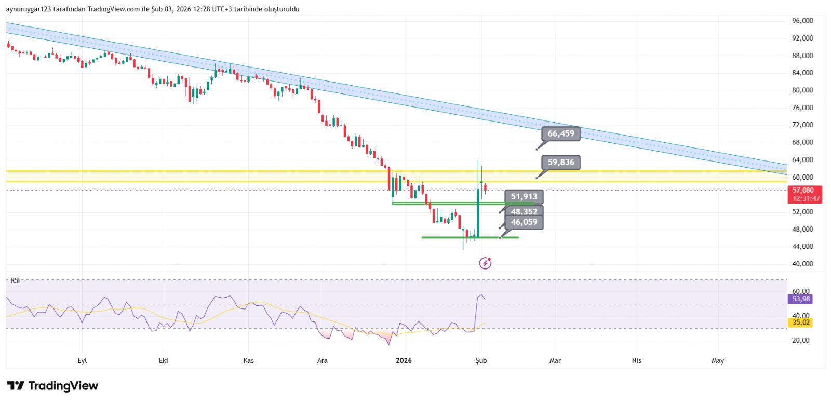The image size is (831, 403).
Task: Click the yellow 35,02 RSI average tag
Action: coord(800,323)
